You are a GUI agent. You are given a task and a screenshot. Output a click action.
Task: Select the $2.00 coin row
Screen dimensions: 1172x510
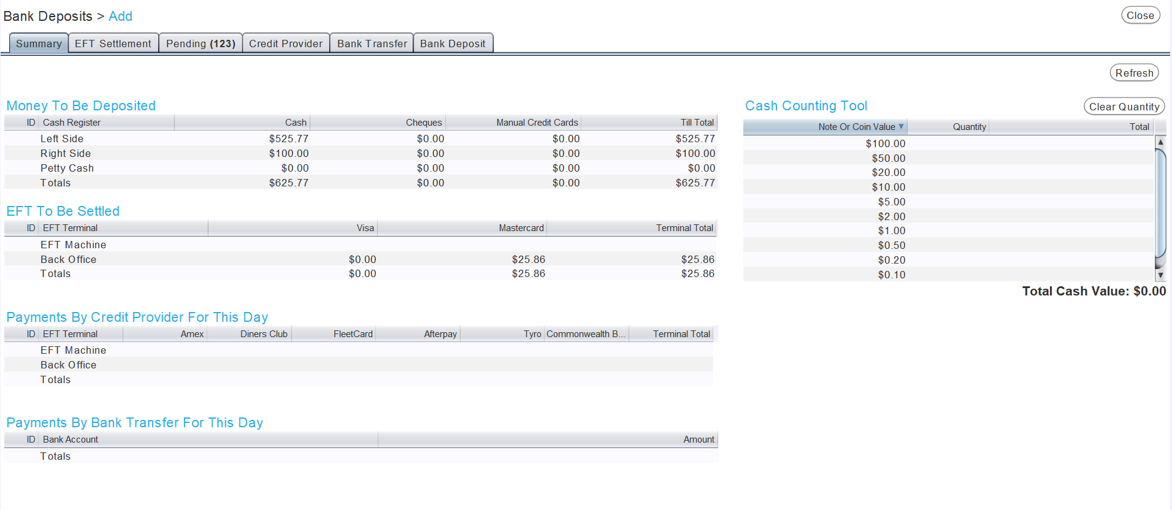[948, 216]
